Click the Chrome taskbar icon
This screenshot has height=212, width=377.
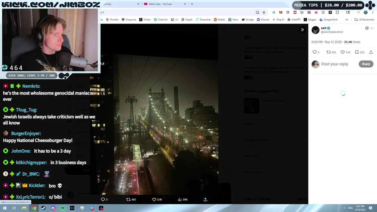(34, 208)
